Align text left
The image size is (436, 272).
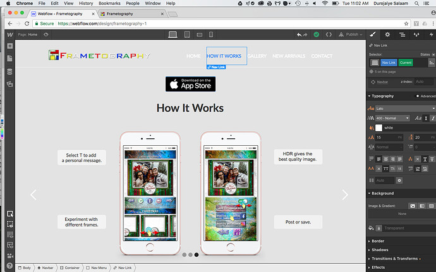tap(378, 159)
